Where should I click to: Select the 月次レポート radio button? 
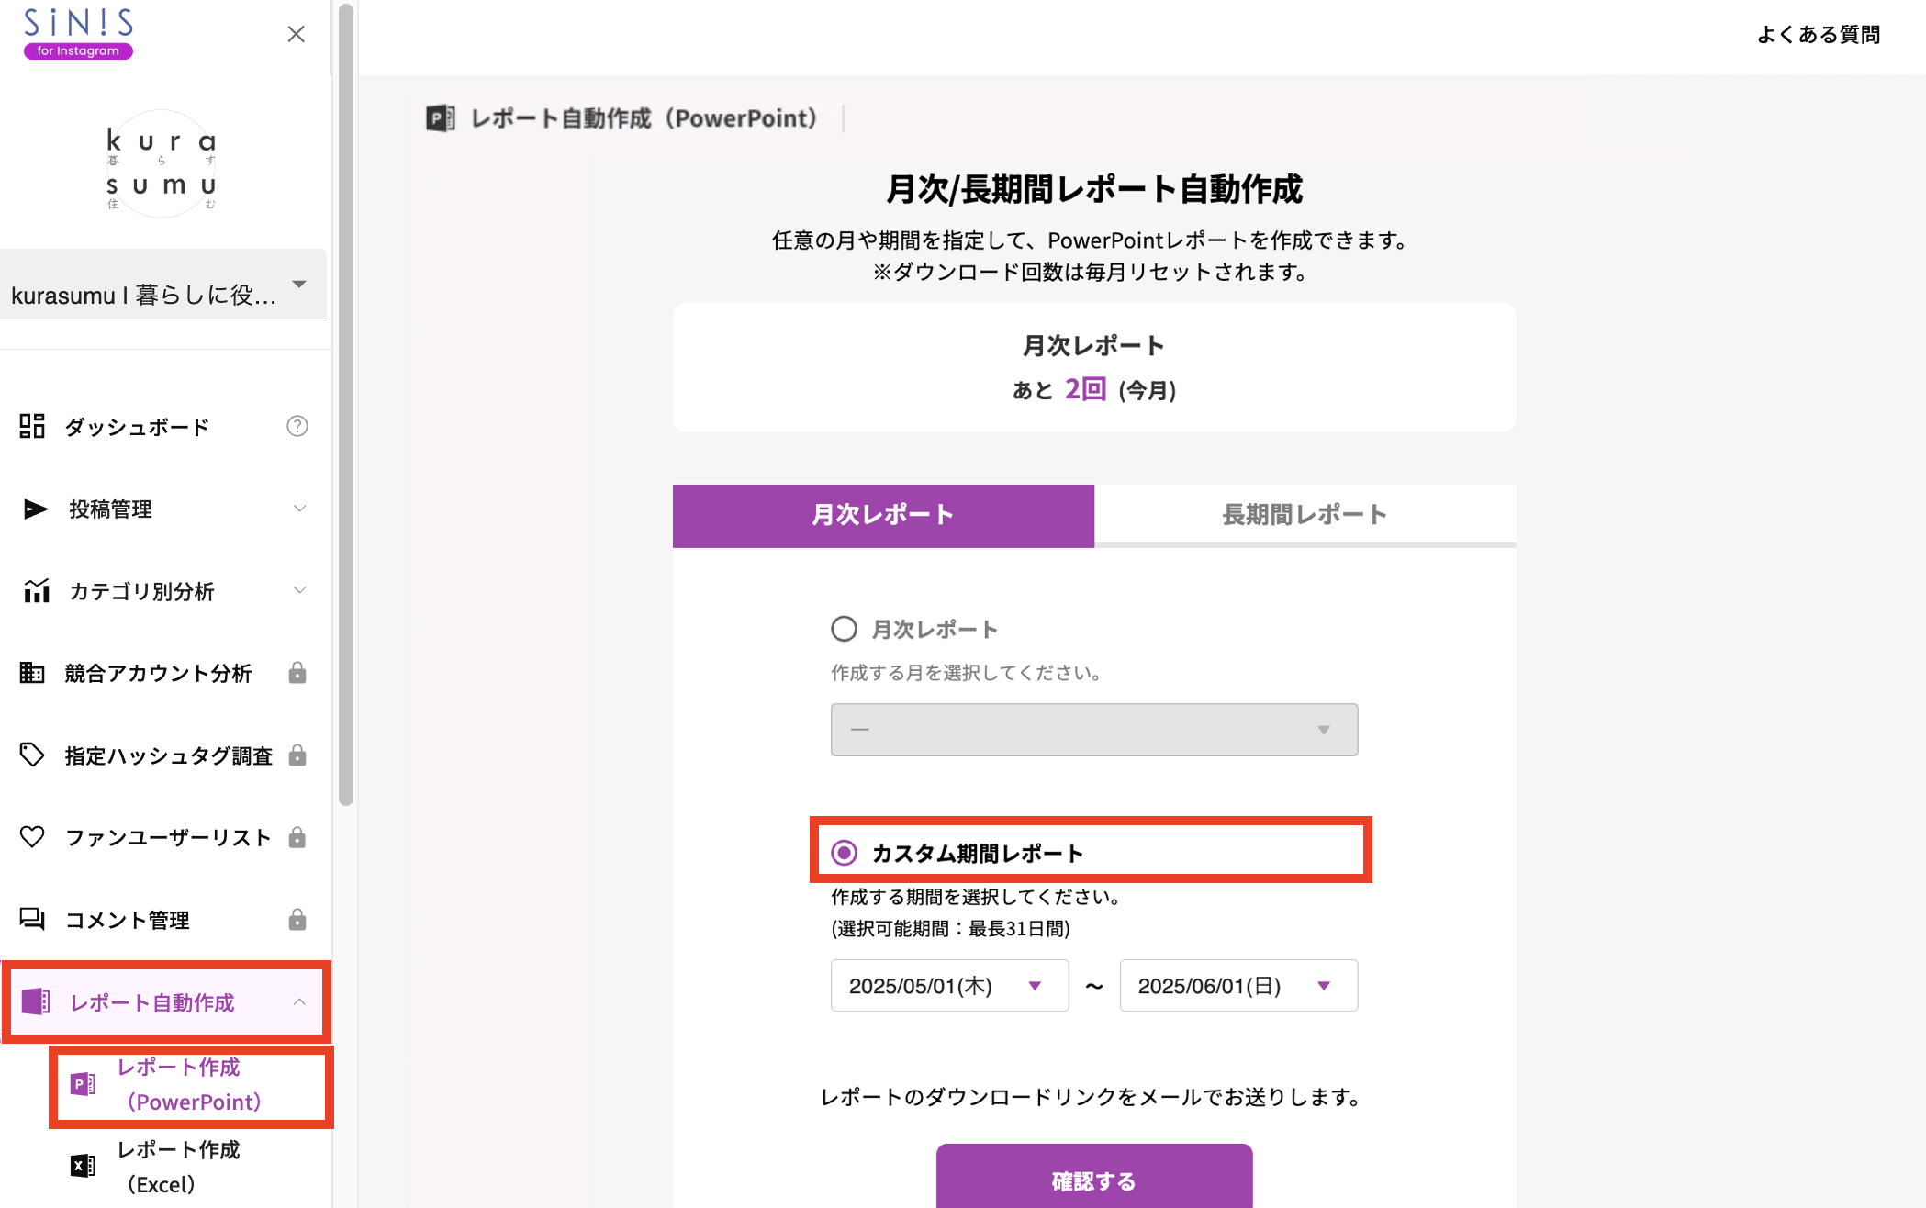click(x=843, y=629)
